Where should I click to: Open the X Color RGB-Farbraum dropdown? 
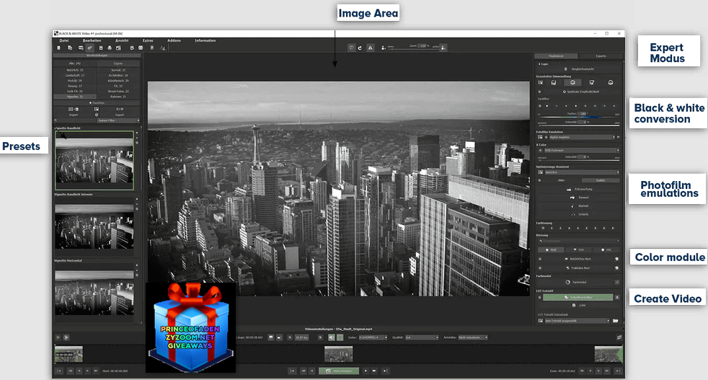point(580,151)
